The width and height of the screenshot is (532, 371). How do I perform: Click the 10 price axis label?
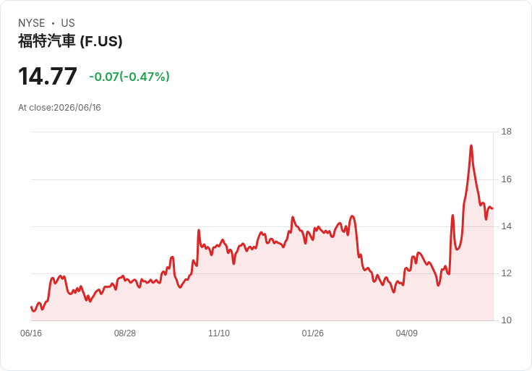coord(506,320)
